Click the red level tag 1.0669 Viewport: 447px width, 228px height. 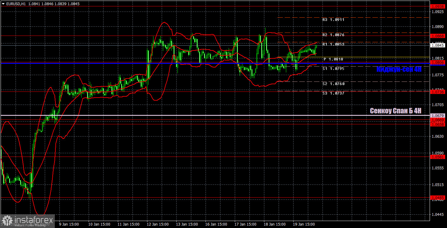pyautogui.click(x=438, y=120)
